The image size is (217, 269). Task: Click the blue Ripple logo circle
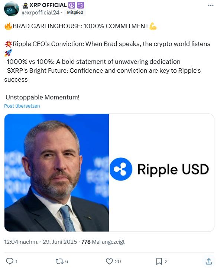(x=121, y=169)
